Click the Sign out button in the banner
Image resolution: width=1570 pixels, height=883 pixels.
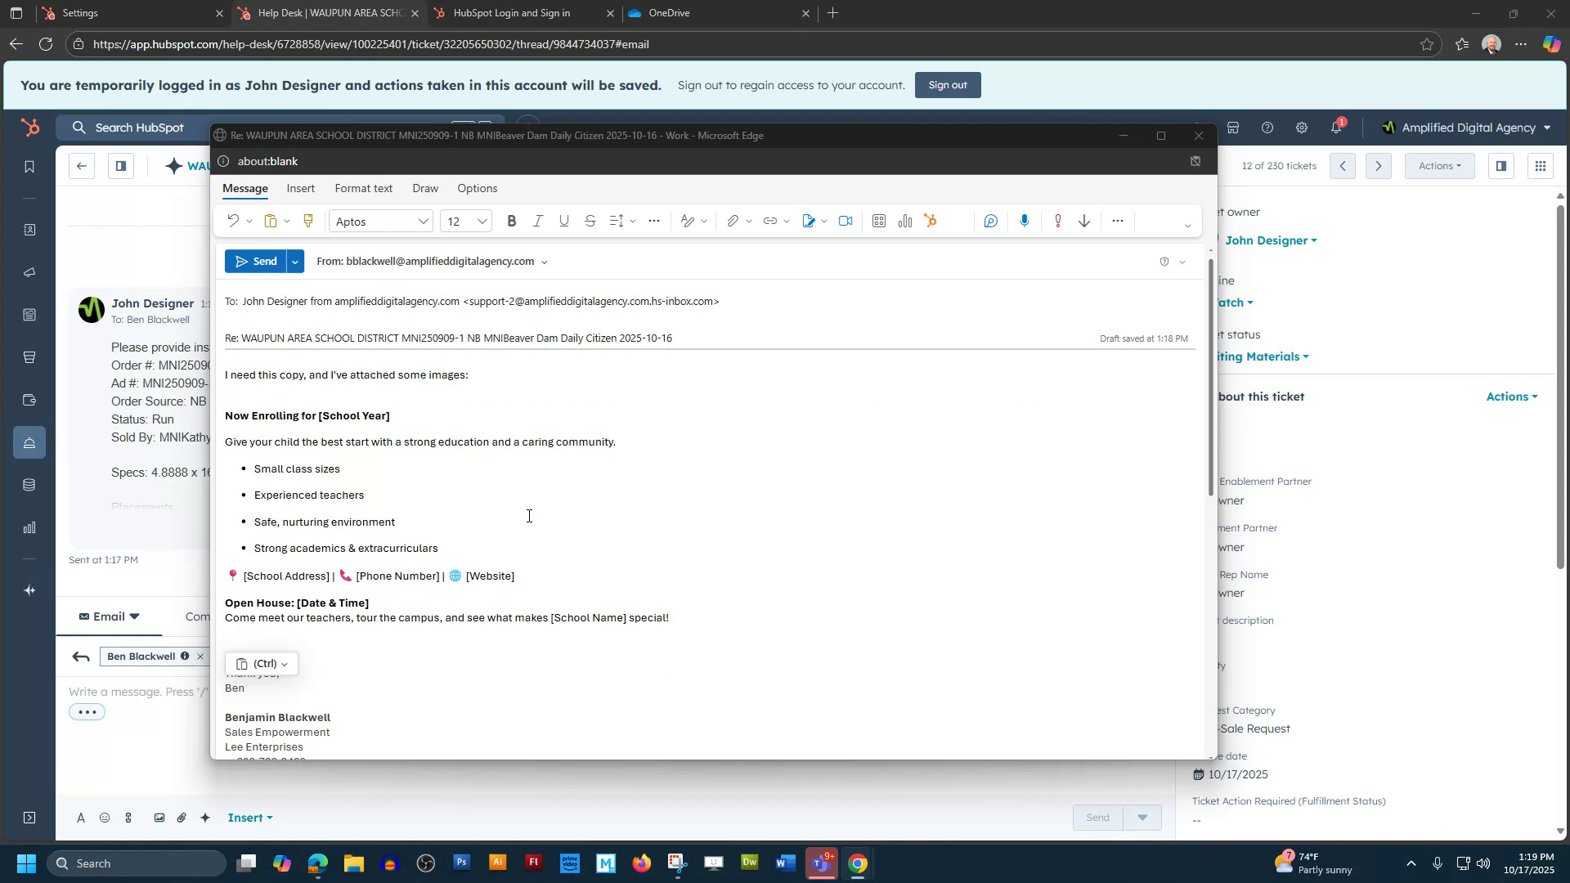948,84
